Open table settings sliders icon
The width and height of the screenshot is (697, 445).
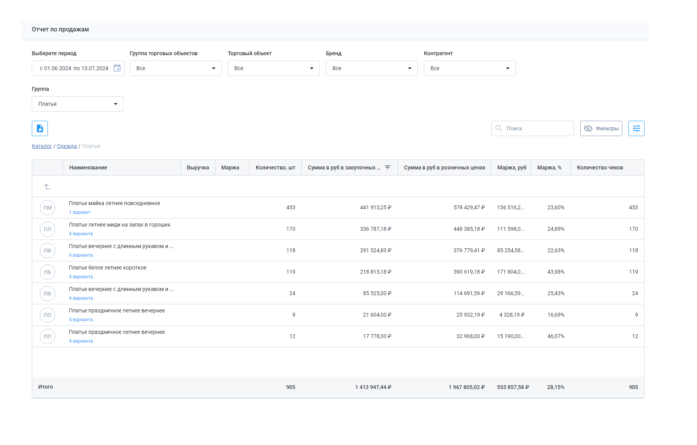(x=636, y=128)
